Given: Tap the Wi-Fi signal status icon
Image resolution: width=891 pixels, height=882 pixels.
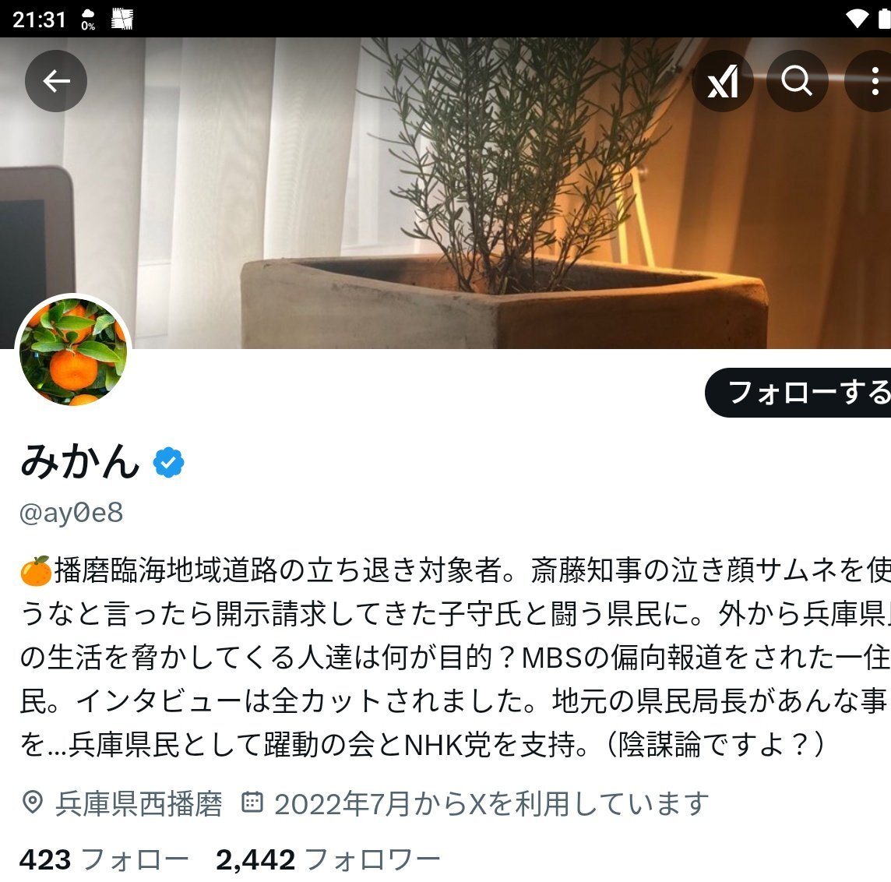Looking at the screenshot, I should (x=856, y=19).
